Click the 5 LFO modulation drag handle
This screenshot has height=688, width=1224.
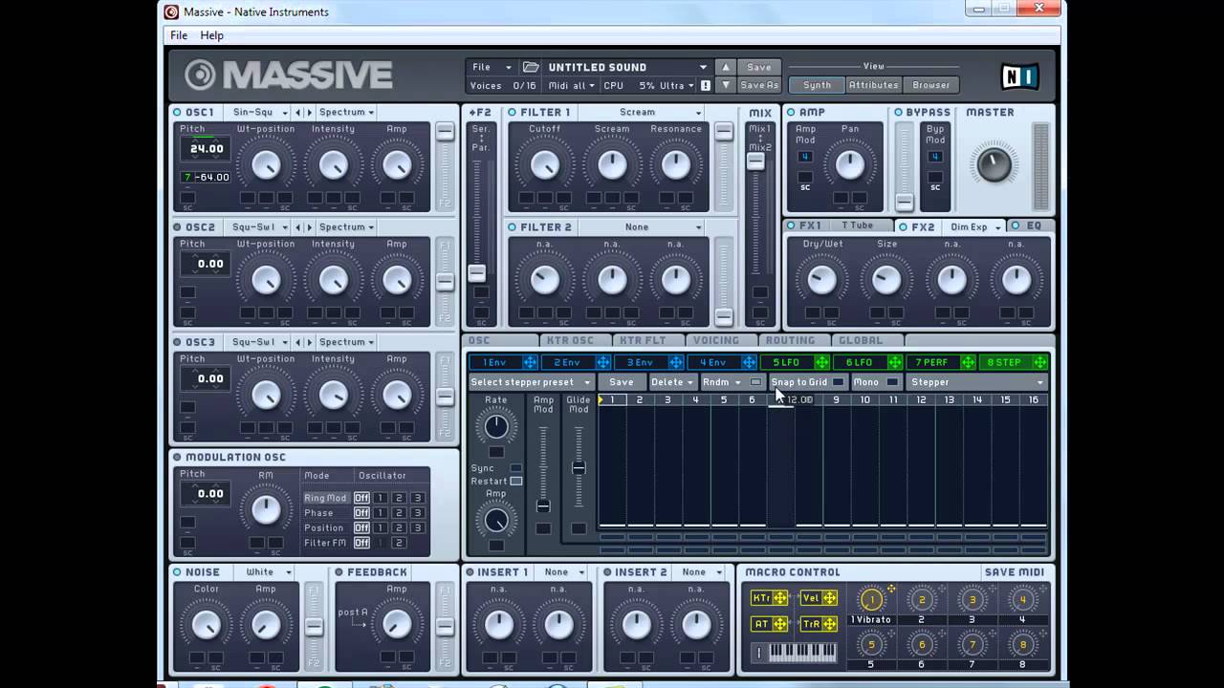pos(821,362)
